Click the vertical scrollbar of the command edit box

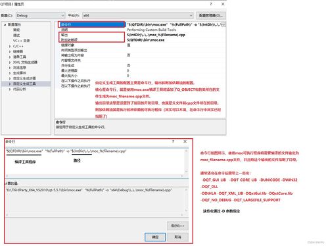[x=187, y=161]
